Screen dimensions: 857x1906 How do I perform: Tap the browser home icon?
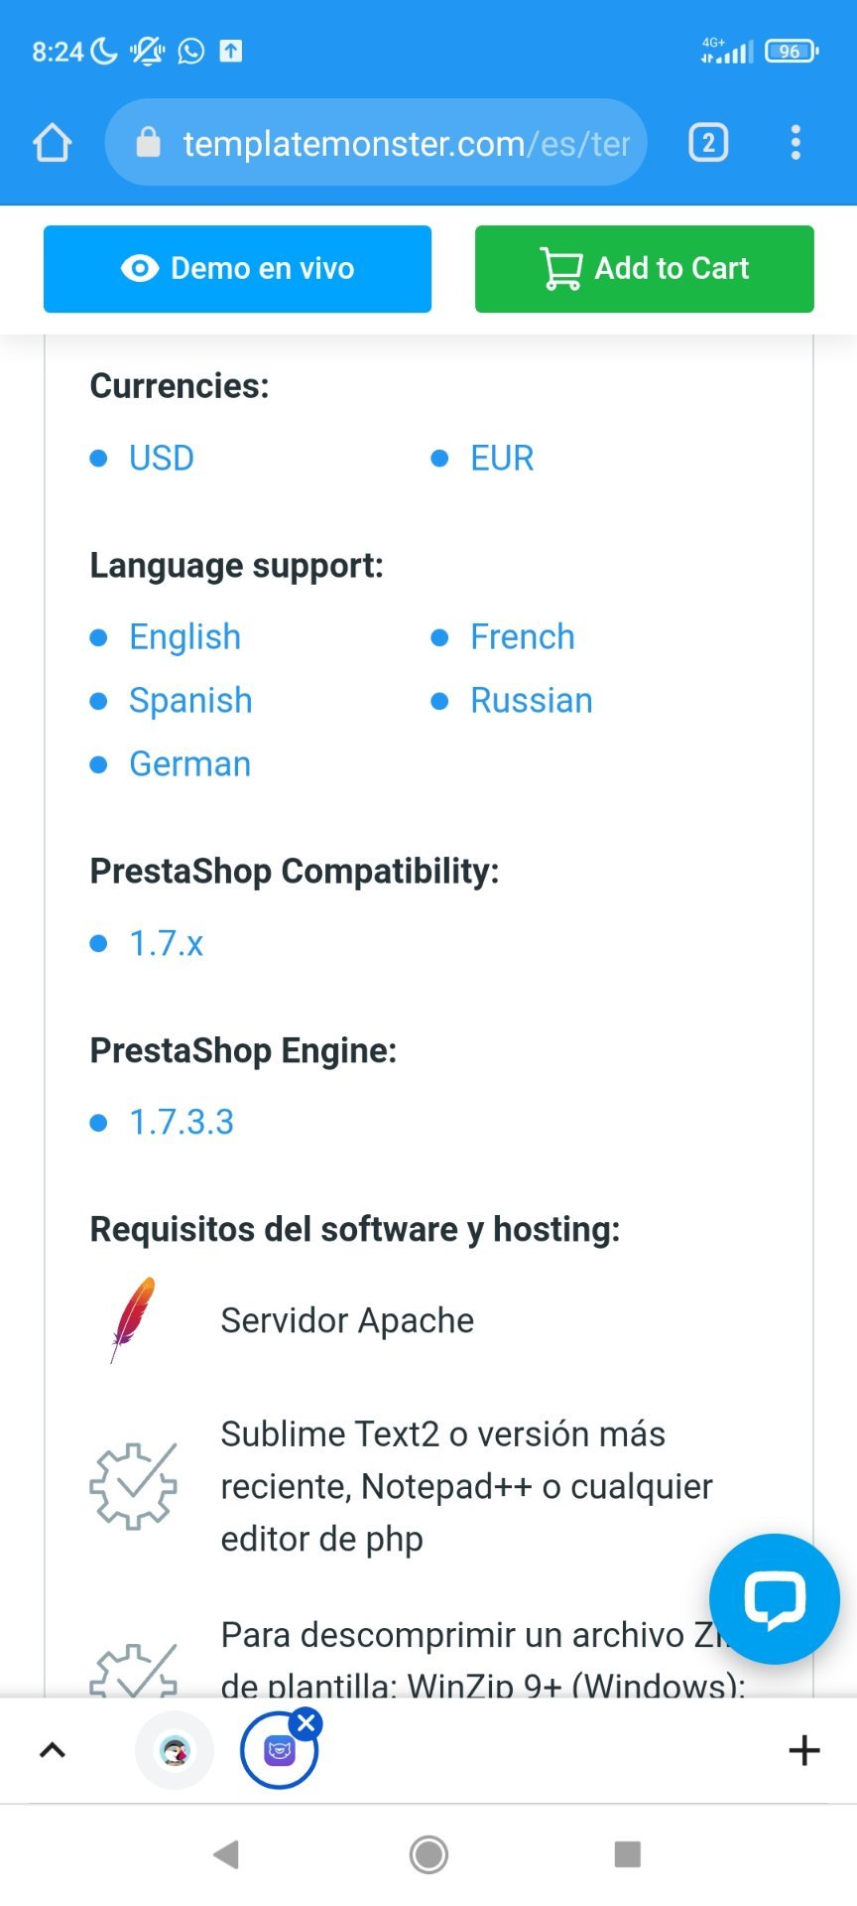53,143
